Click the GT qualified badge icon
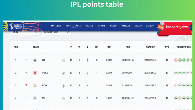This screenshot has height=110, width=195. pyautogui.click(x=63, y=61)
